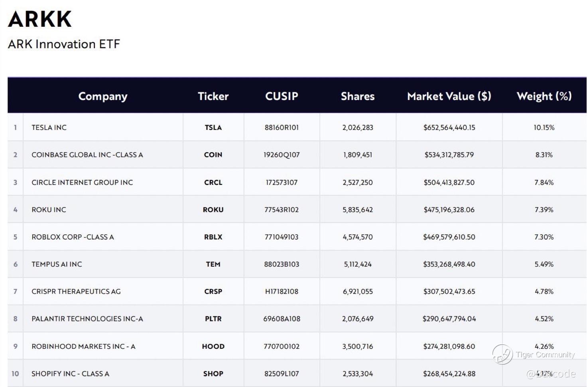
Task: Click the TEMPUS AI INC company name
Action: click(57, 264)
